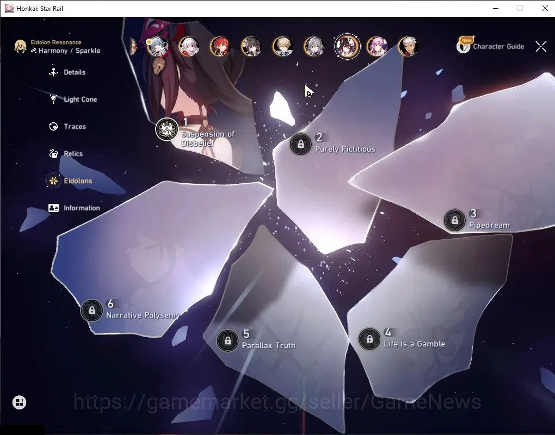The image size is (555, 435).
Task: Open the Light Cone section icon
Action: 53,100
